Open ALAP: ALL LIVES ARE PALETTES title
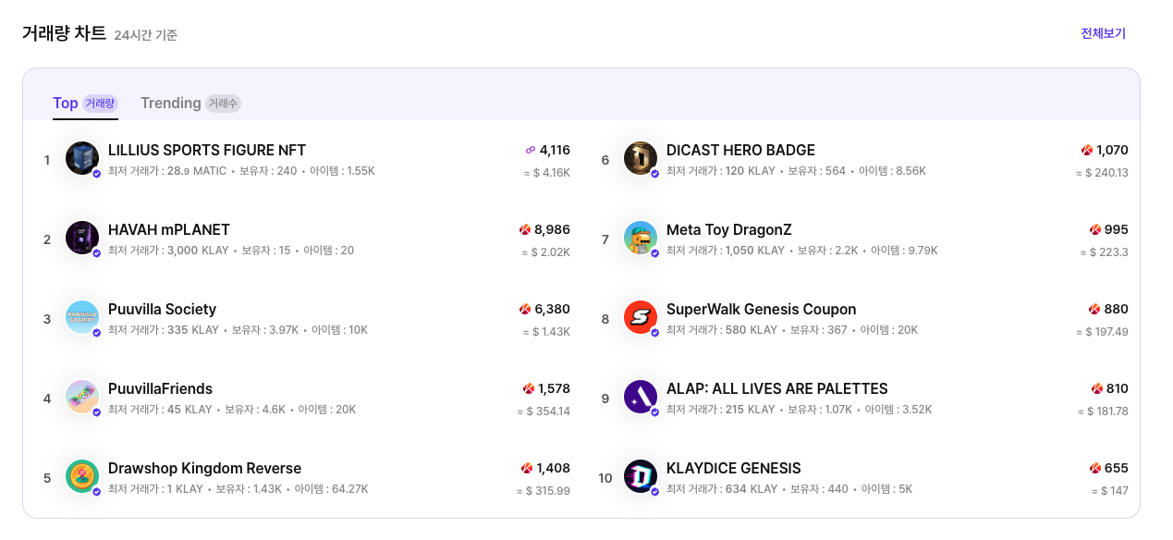 coord(777,388)
